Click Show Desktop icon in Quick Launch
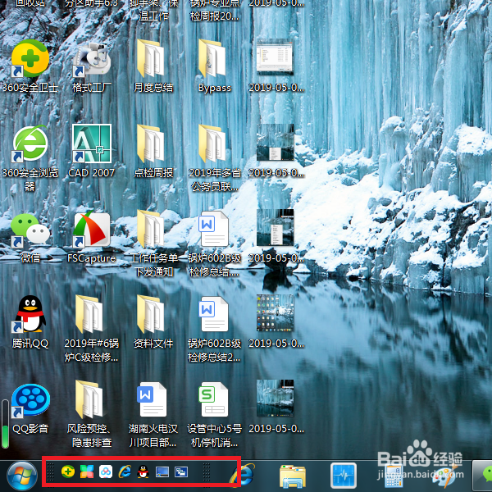Image resolution: width=492 pixels, height=492 pixels. point(162,471)
